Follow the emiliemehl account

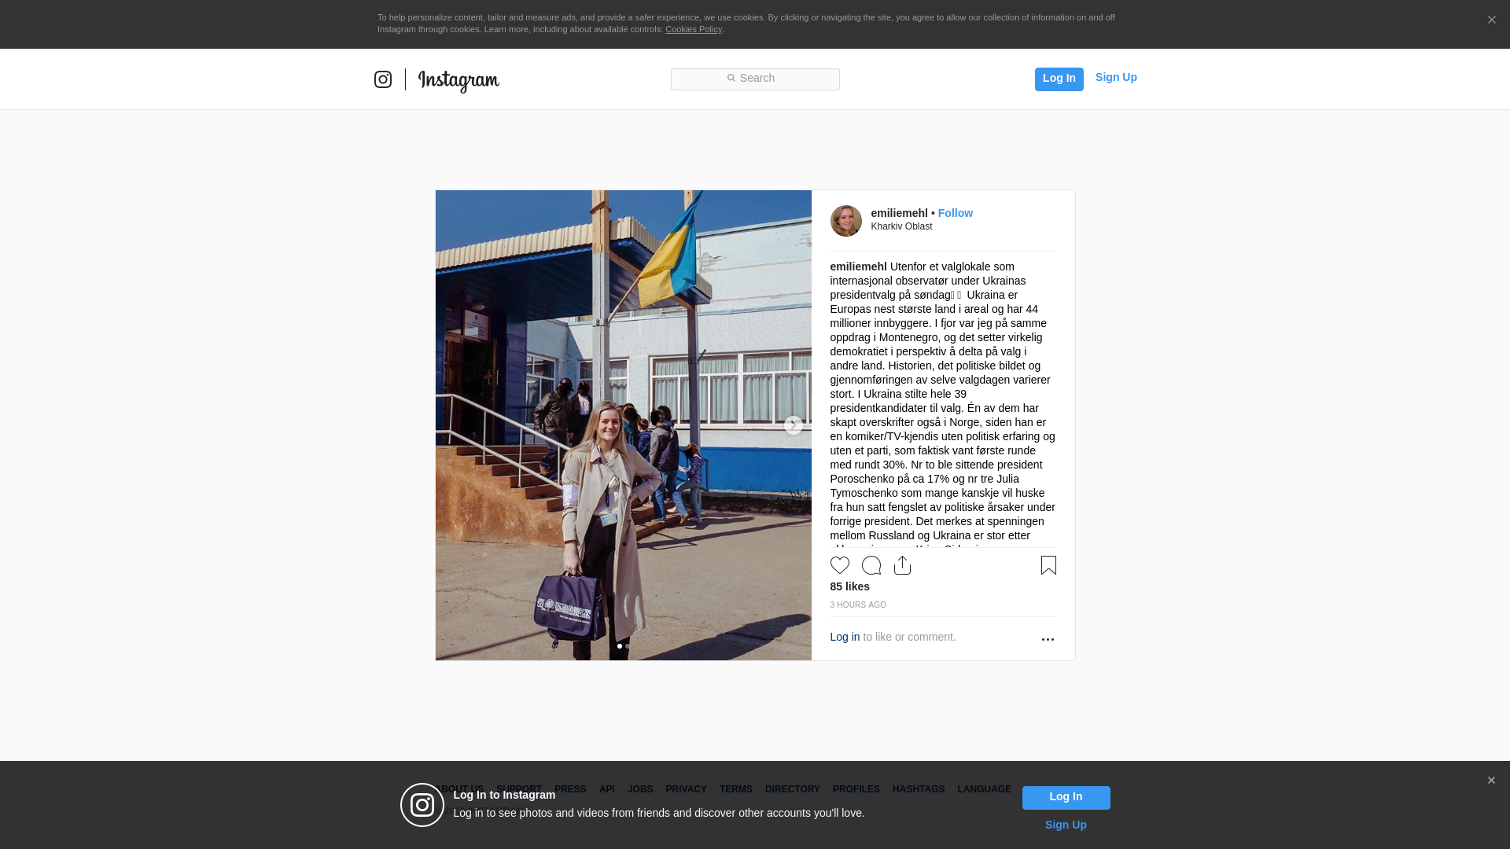pyautogui.click(x=955, y=213)
